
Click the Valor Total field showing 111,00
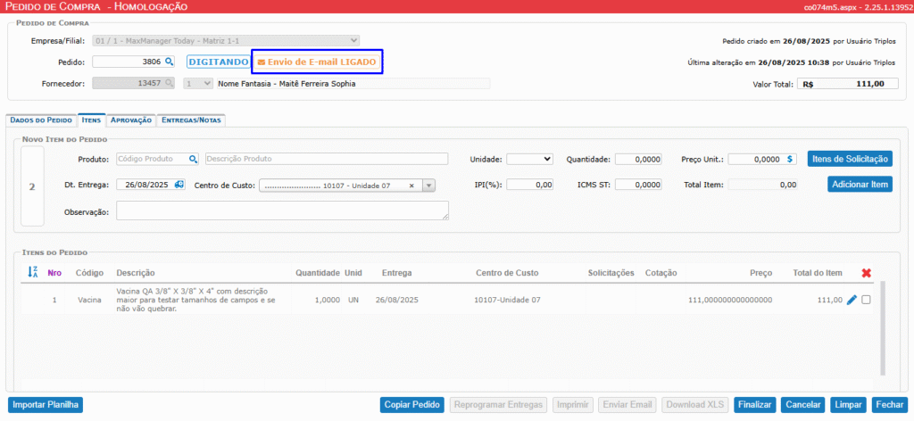(x=848, y=84)
